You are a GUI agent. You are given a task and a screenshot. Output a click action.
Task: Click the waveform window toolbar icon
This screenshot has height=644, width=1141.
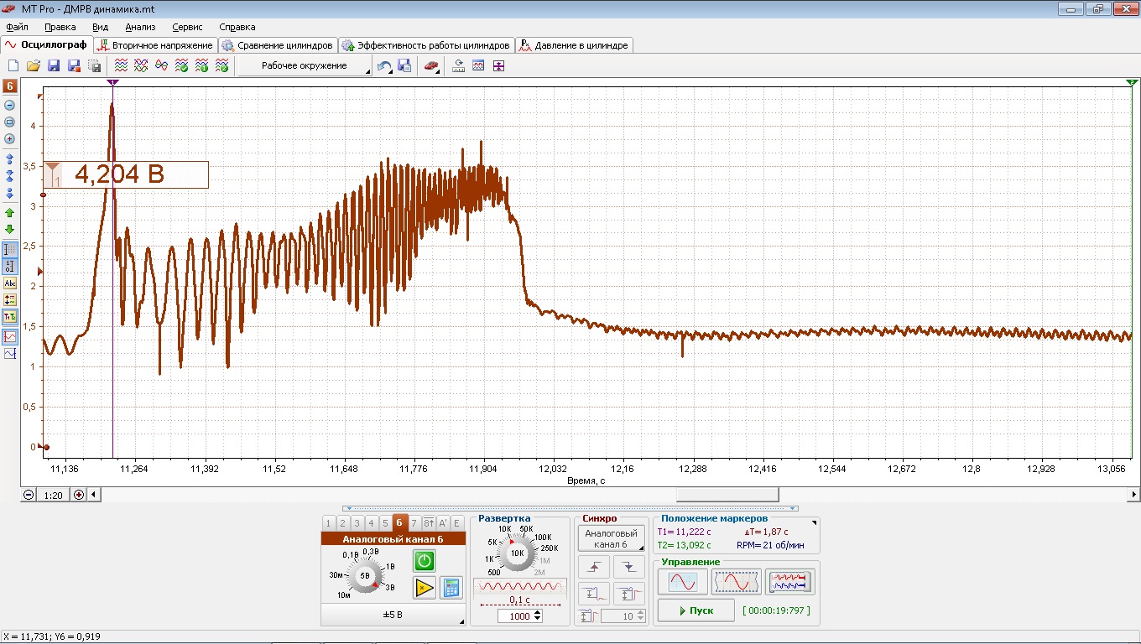478,65
